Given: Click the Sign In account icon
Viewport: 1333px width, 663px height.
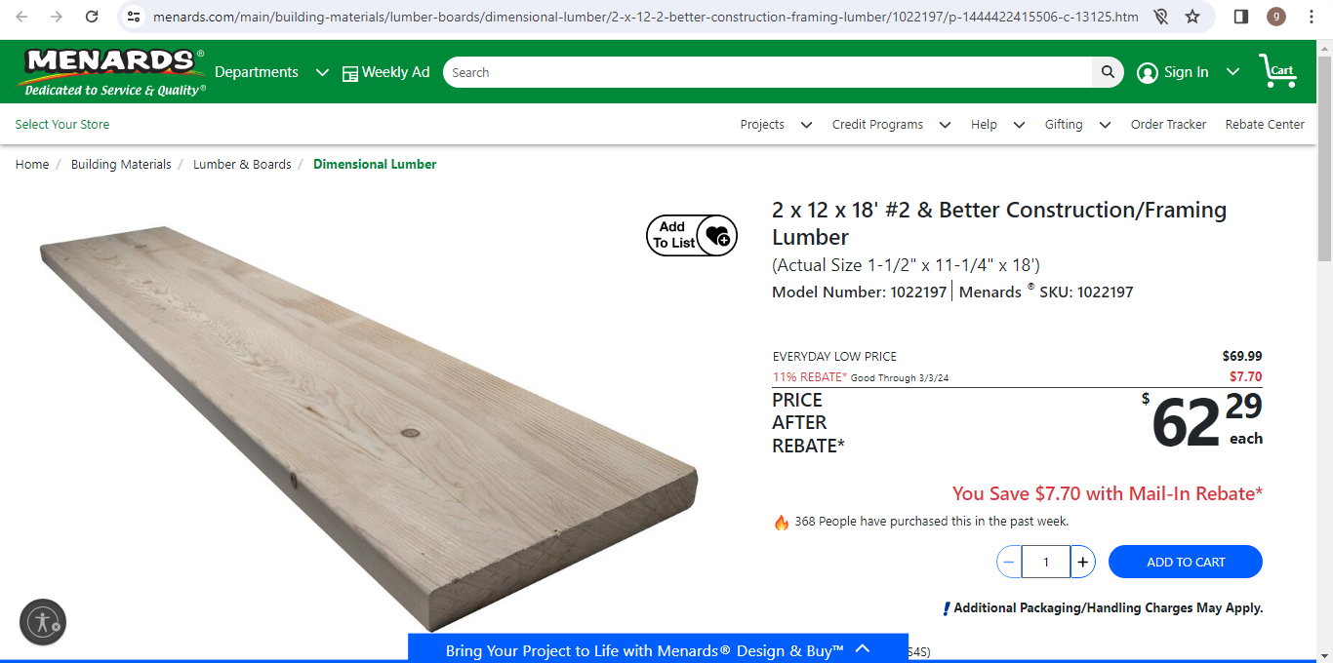Looking at the screenshot, I should click(1148, 72).
